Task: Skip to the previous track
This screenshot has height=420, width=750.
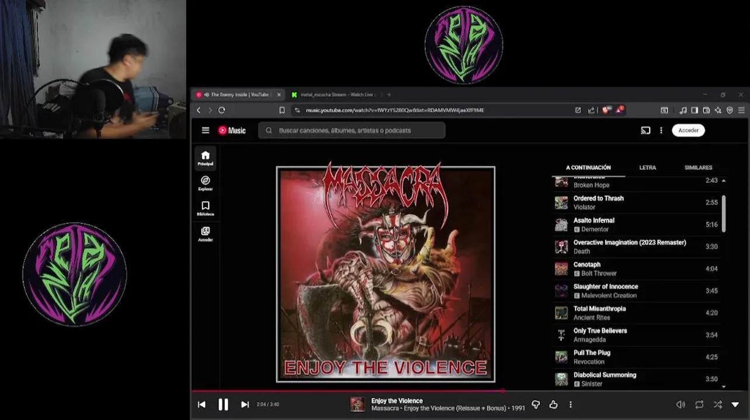Action: point(202,404)
